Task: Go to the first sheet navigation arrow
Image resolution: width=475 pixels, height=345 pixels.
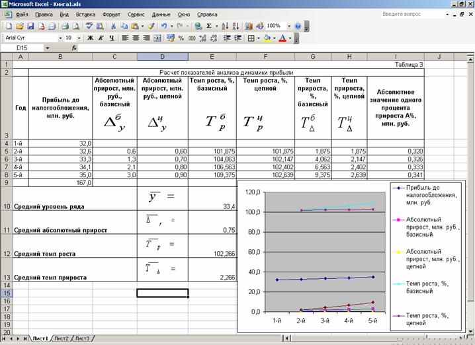Action: (x=3, y=338)
